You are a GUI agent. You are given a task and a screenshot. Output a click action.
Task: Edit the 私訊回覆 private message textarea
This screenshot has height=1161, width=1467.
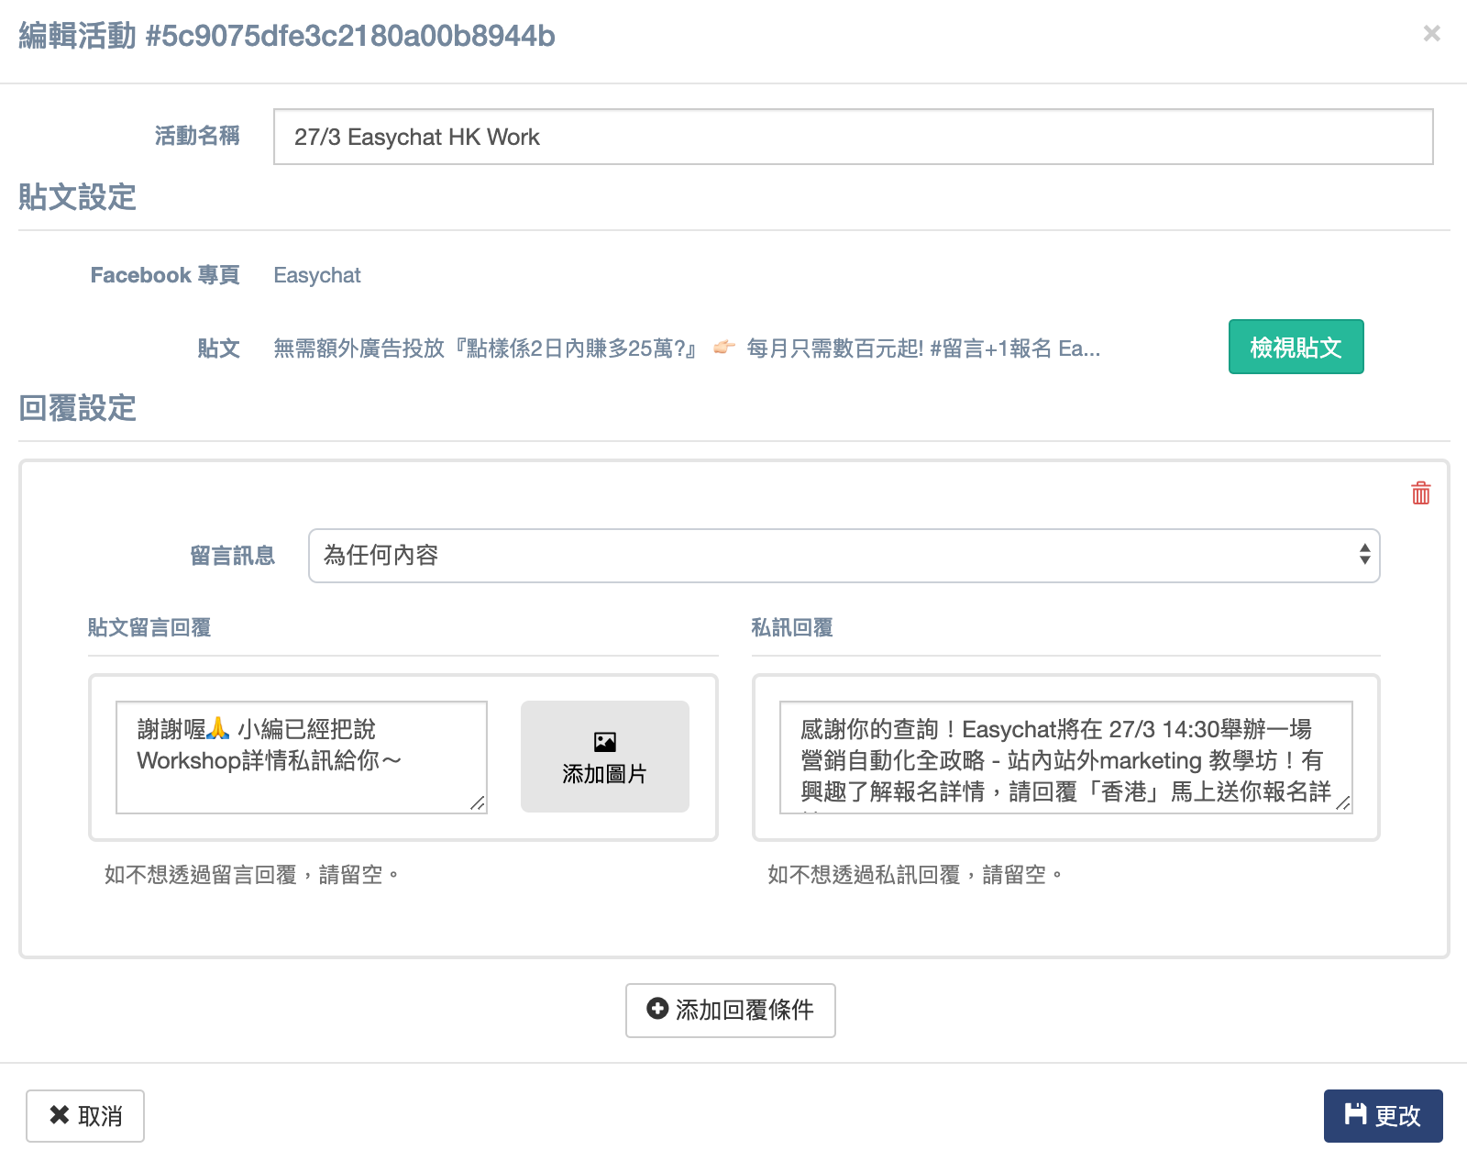[x=1065, y=757]
